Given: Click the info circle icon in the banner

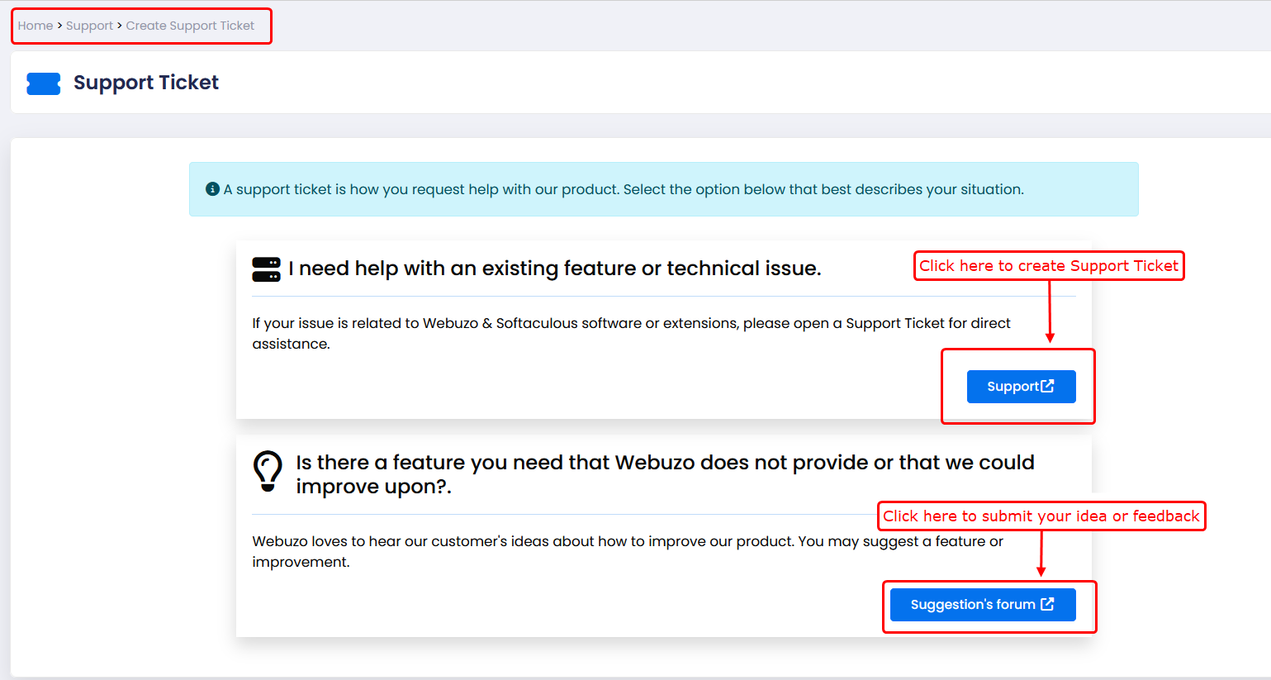Looking at the screenshot, I should coord(212,189).
